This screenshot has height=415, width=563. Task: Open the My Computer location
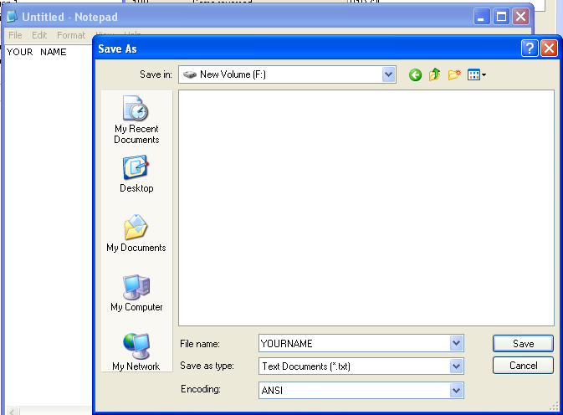pyautogui.click(x=136, y=293)
